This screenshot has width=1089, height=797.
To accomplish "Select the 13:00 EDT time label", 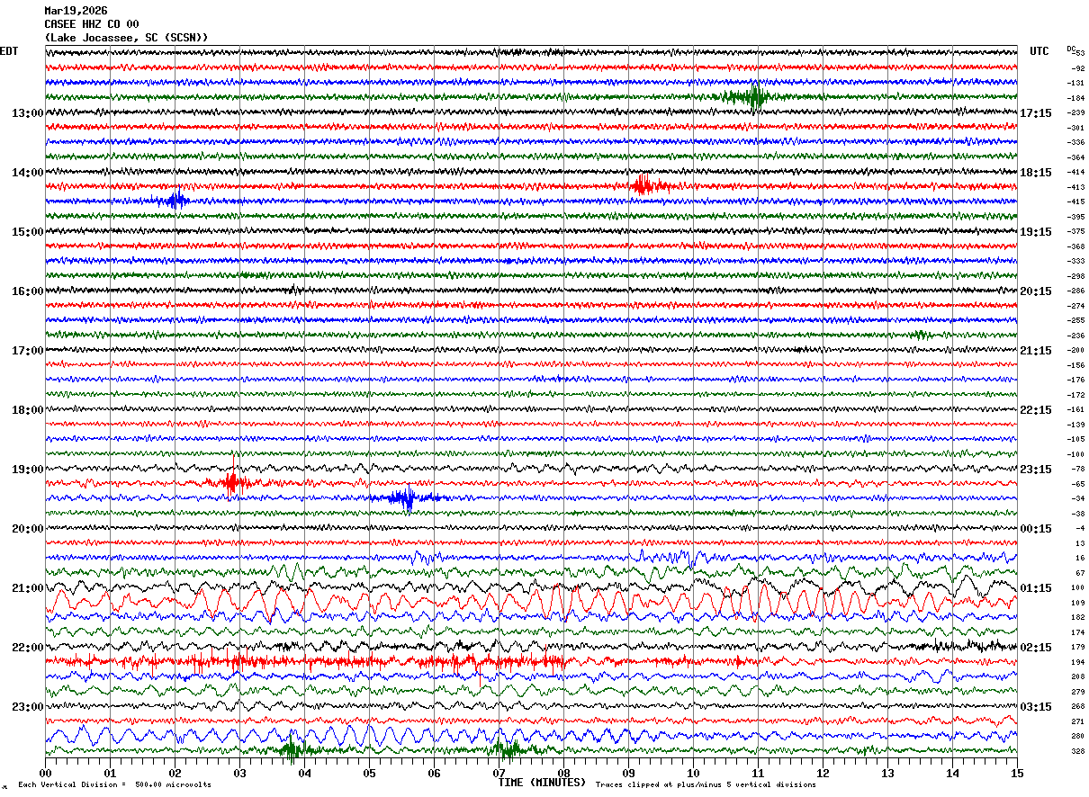I will pyautogui.click(x=28, y=113).
